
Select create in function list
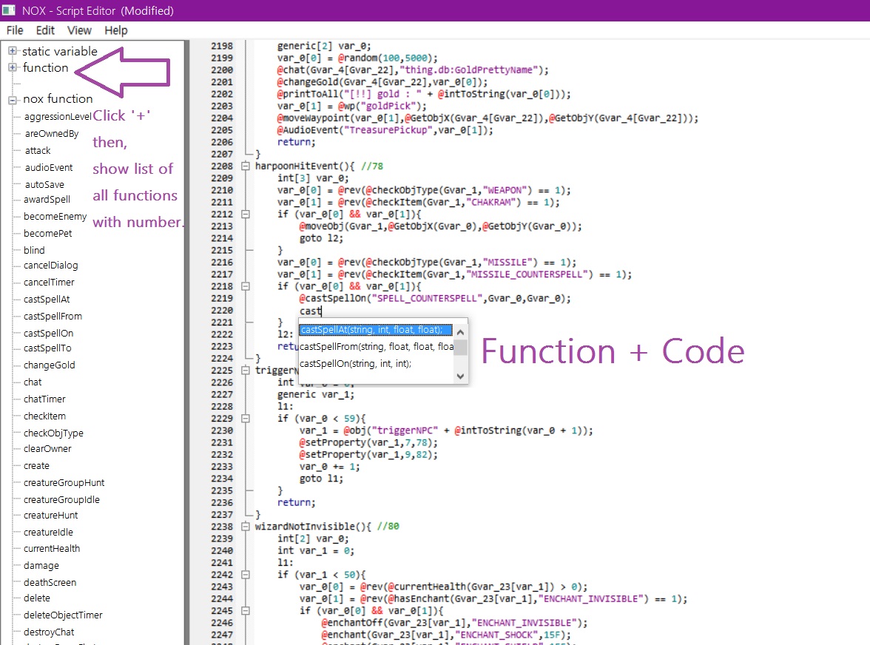[x=37, y=466]
